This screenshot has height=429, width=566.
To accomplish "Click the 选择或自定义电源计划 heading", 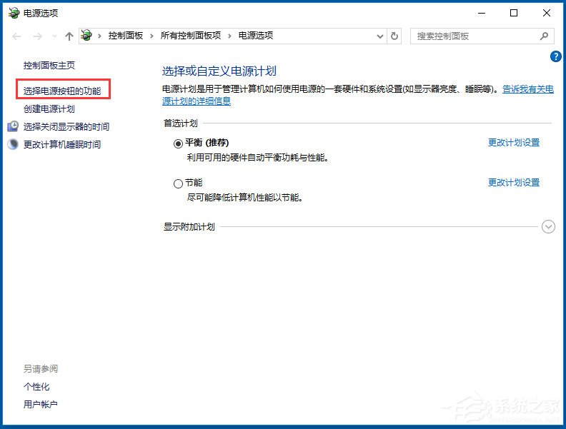I will pos(219,71).
